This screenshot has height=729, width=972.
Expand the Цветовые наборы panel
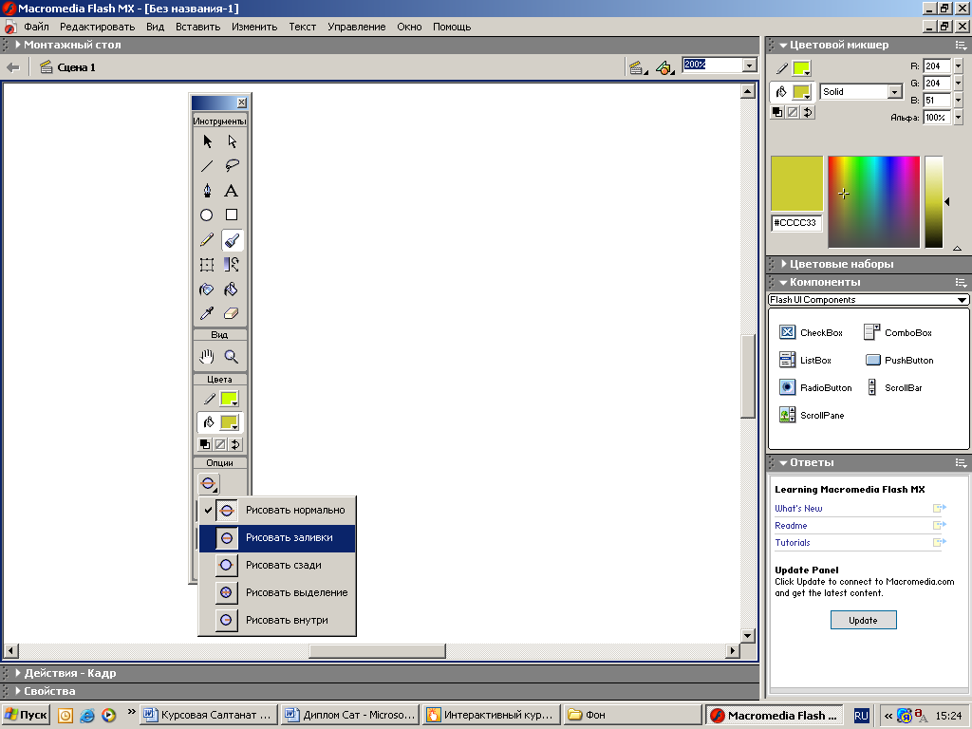click(783, 264)
